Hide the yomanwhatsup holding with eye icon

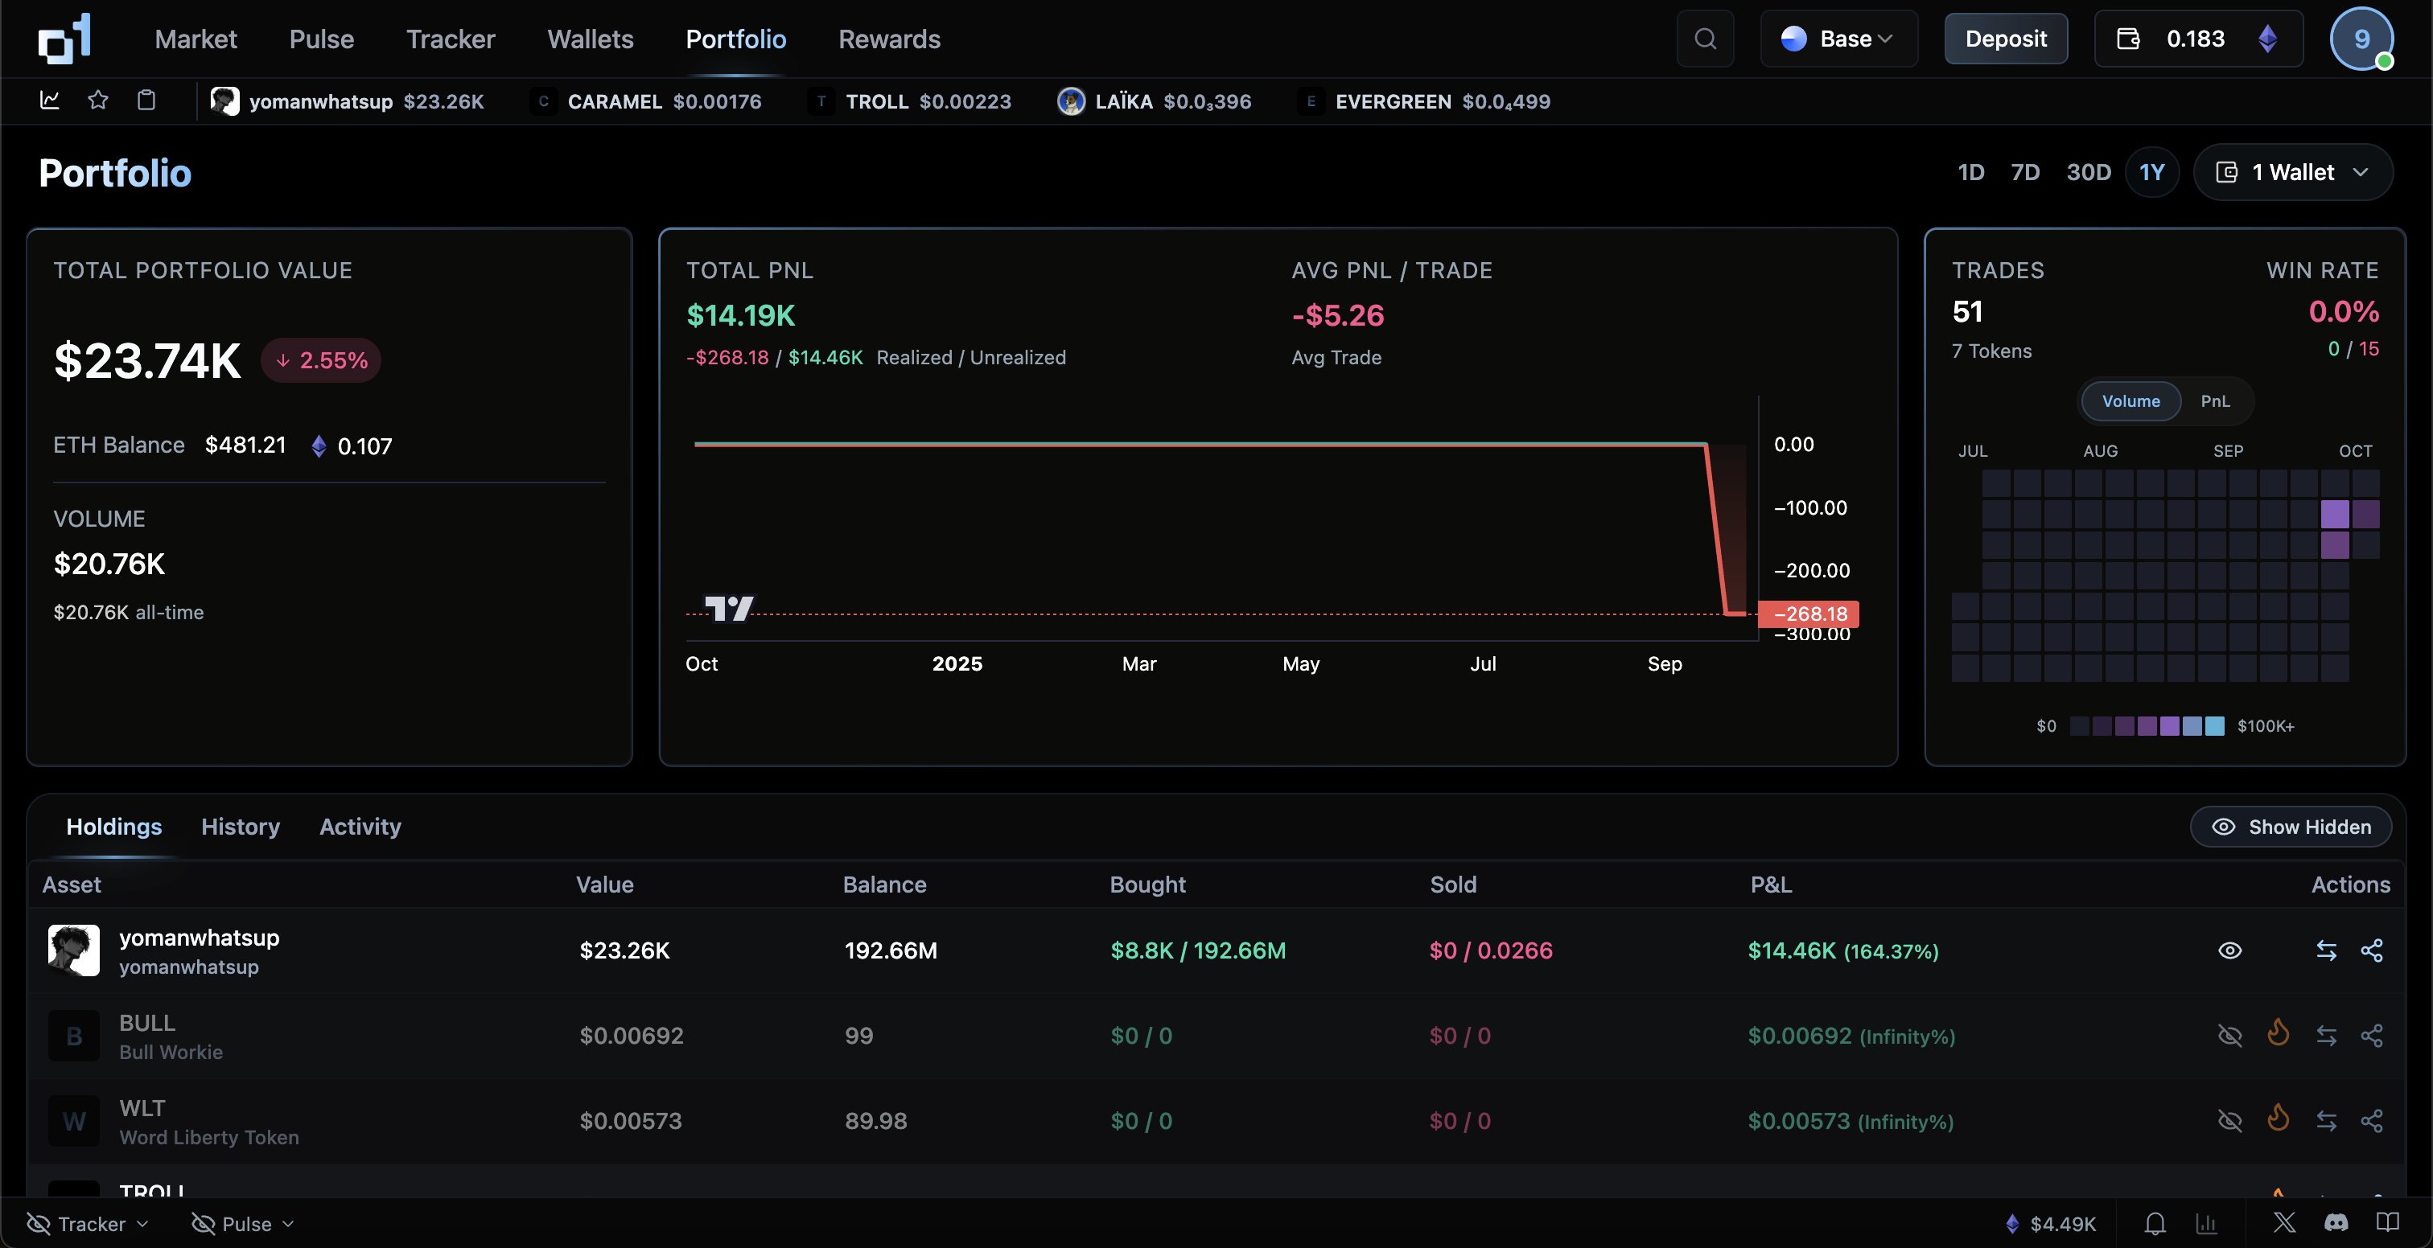point(2229,950)
